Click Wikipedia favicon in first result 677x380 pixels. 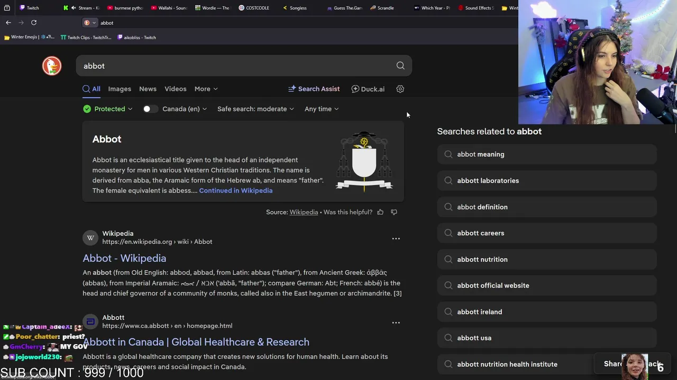point(90,238)
